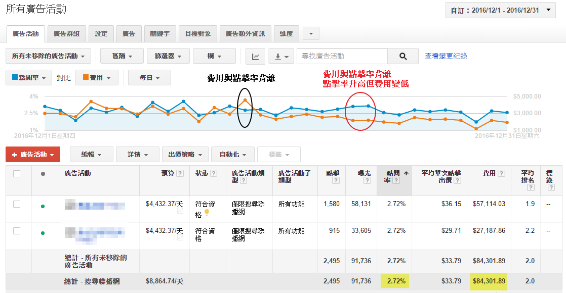Click help icon under 曝光 column
Viewport: 566px width, 293px height.
[x=367, y=180]
